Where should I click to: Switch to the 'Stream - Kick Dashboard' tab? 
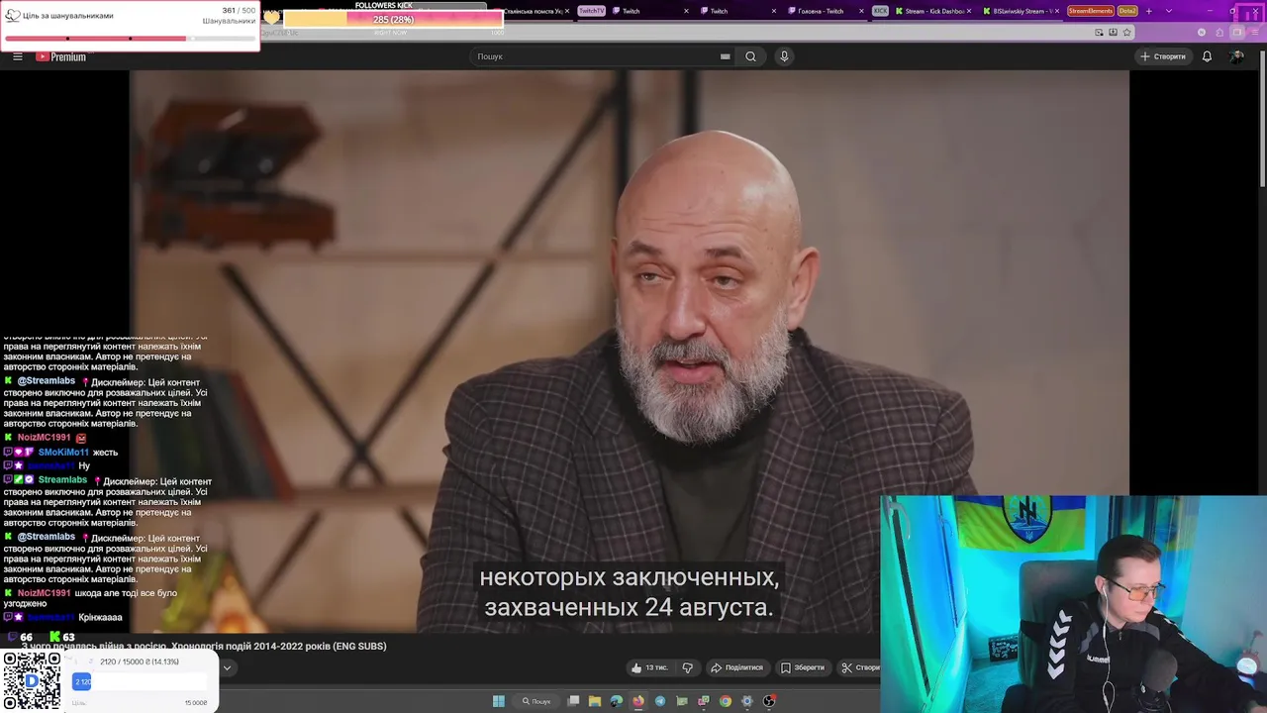pos(934,11)
